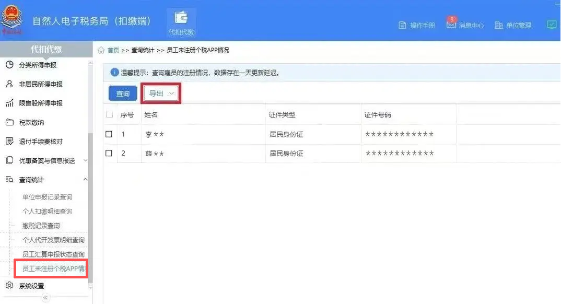Check the checkbox for row 1 李**

pos(109,134)
